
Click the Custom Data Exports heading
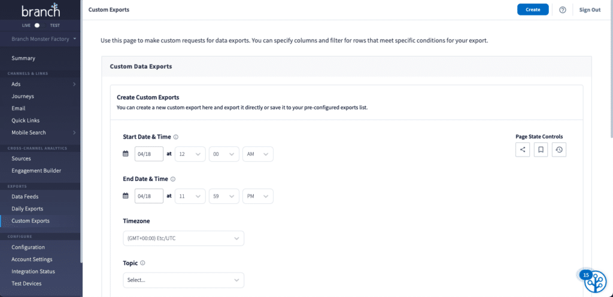(x=141, y=66)
